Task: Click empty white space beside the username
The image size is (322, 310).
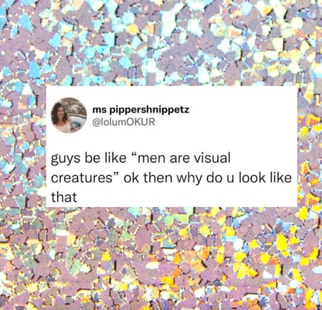Action: point(238,116)
